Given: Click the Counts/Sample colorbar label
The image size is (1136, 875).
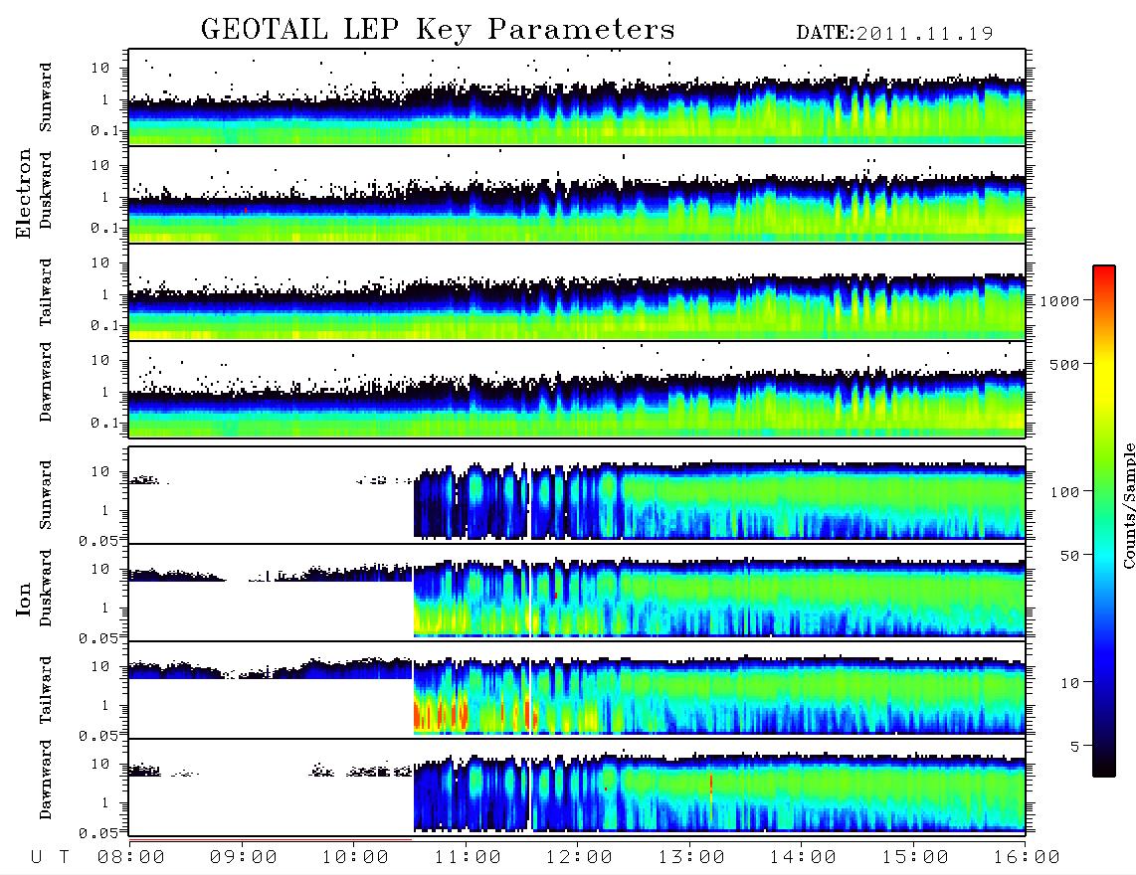Looking at the screenshot, I should (x=1129, y=505).
